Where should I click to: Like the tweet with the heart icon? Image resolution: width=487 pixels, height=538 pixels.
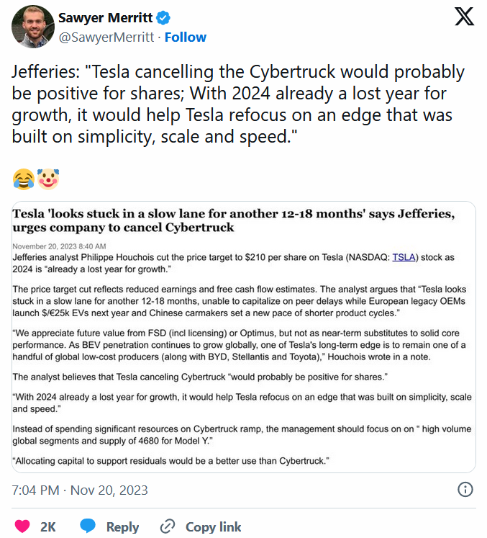pos(22,526)
